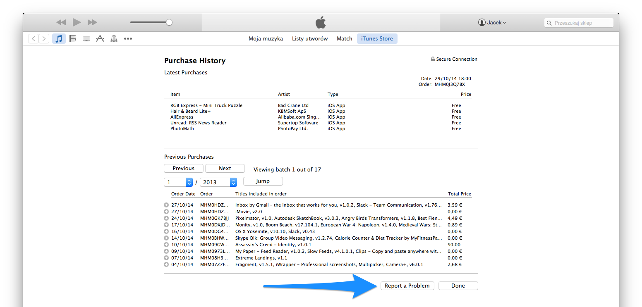The image size is (642, 307).
Task: Click the rewind playback button
Action: (61, 22)
